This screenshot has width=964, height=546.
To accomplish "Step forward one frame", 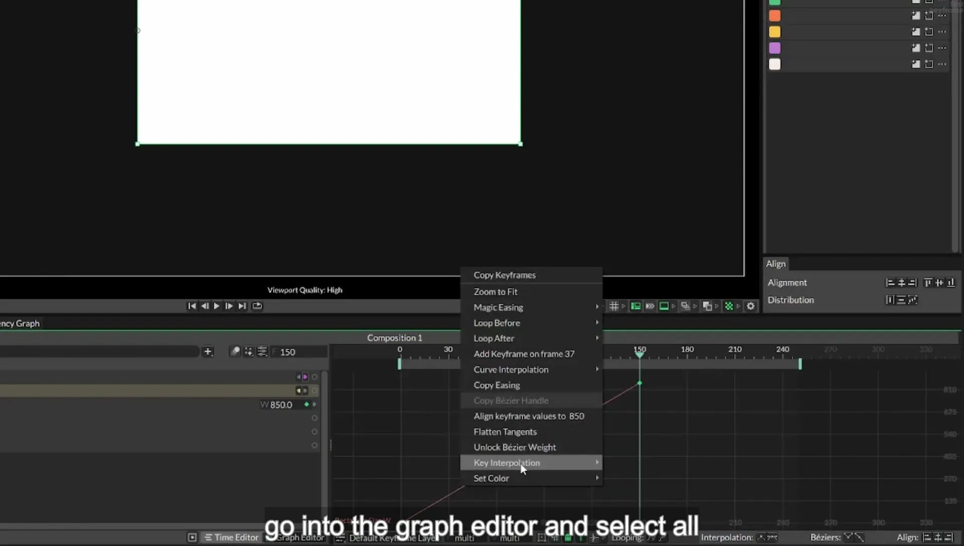I will point(229,306).
